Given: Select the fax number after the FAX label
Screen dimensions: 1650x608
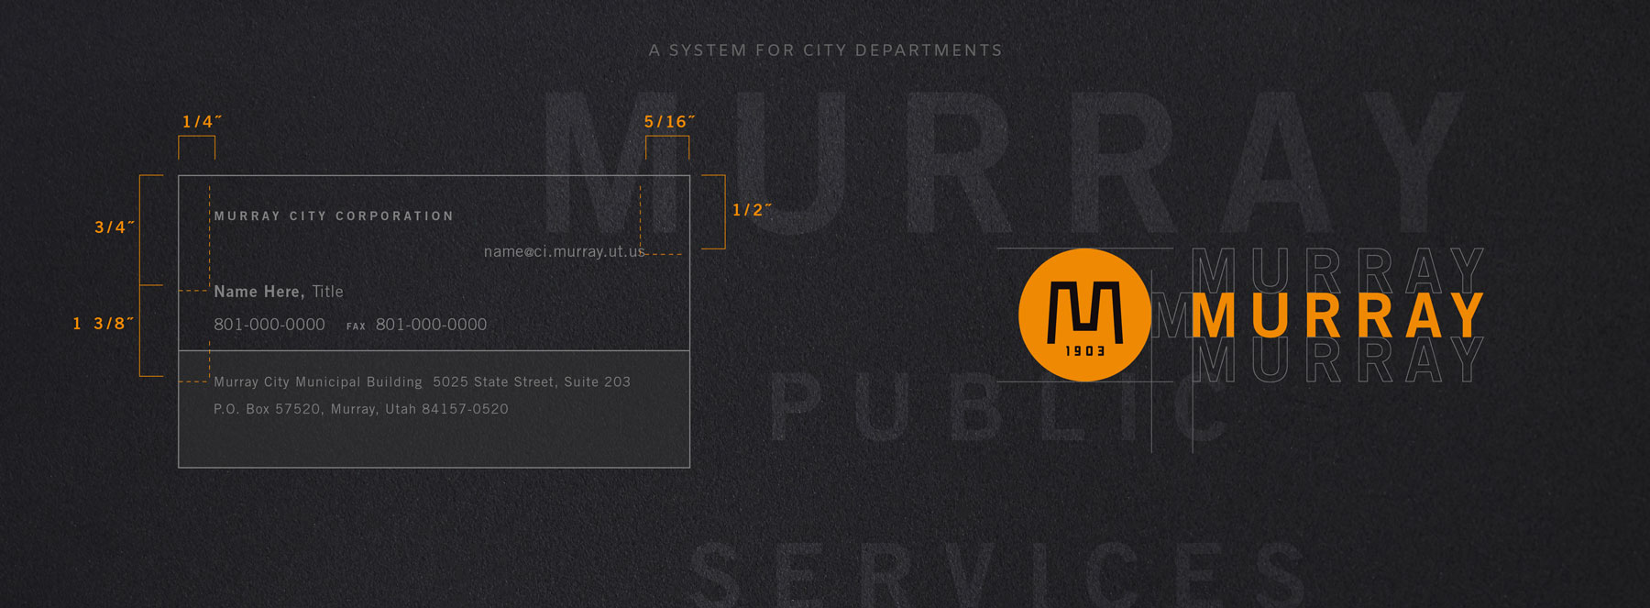Looking at the screenshot, I should point(431,325).
